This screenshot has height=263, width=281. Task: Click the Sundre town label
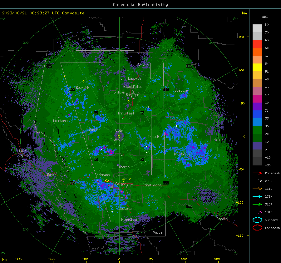coord(95,130)
